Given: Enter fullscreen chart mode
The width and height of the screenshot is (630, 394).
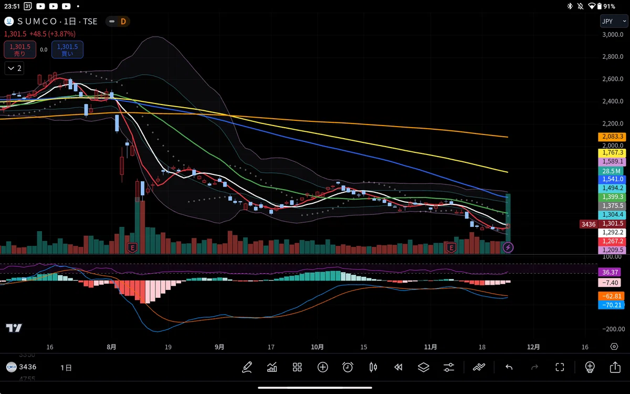Looking at the screenshot, I should coord(560,367).
